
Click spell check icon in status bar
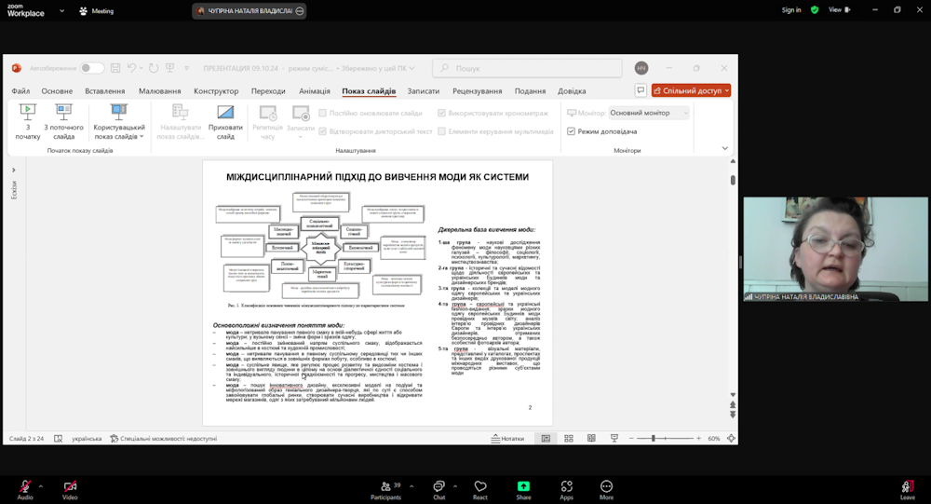click(58, 439)
